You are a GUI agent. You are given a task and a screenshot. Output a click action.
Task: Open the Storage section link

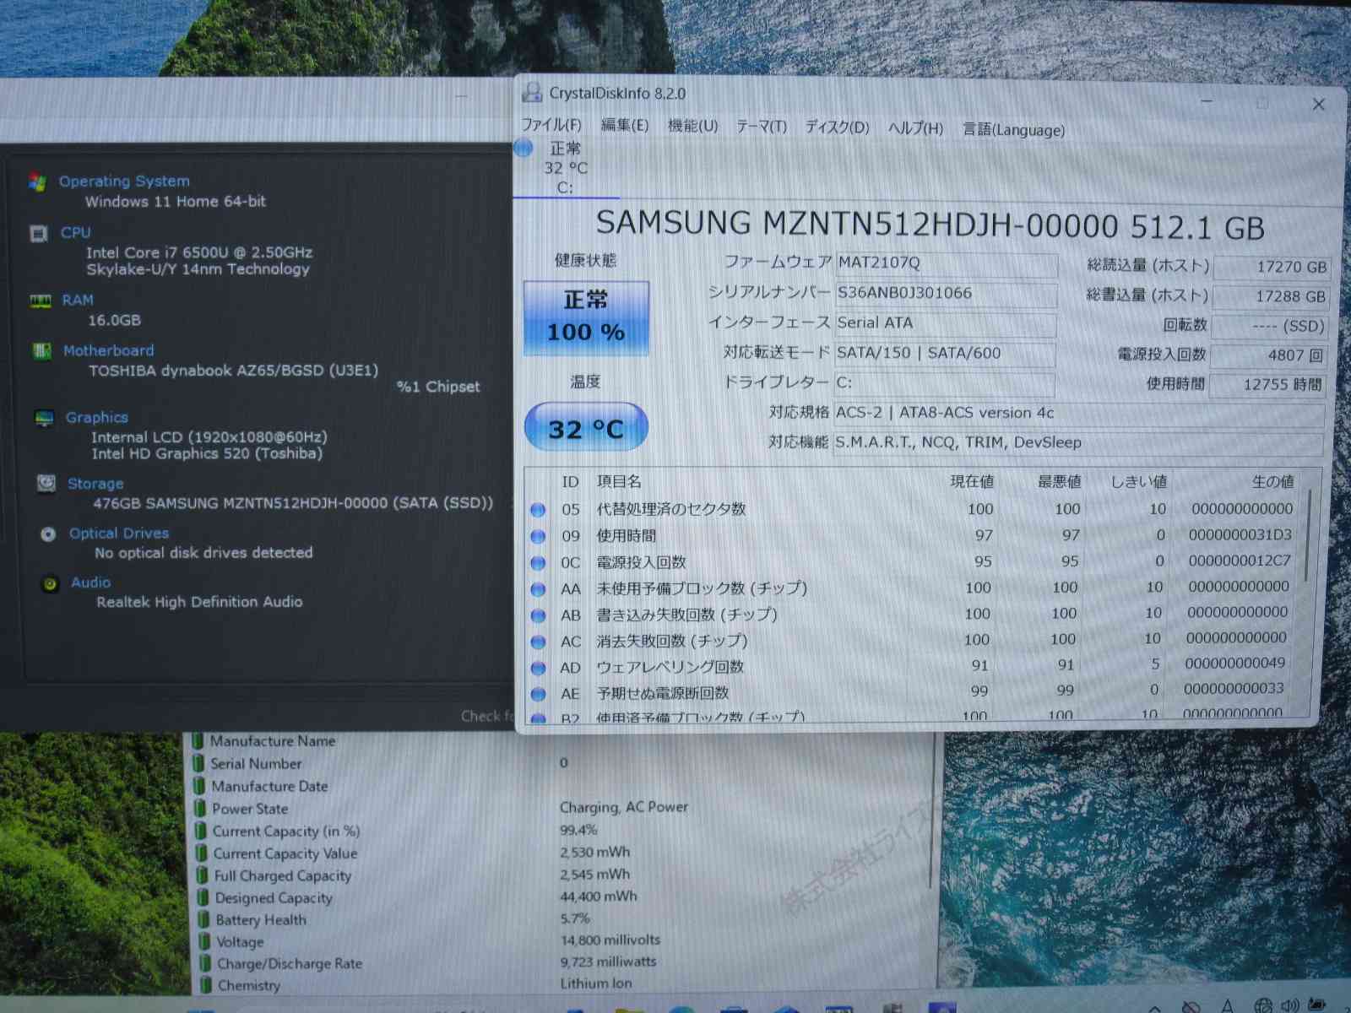click(95, 484)
